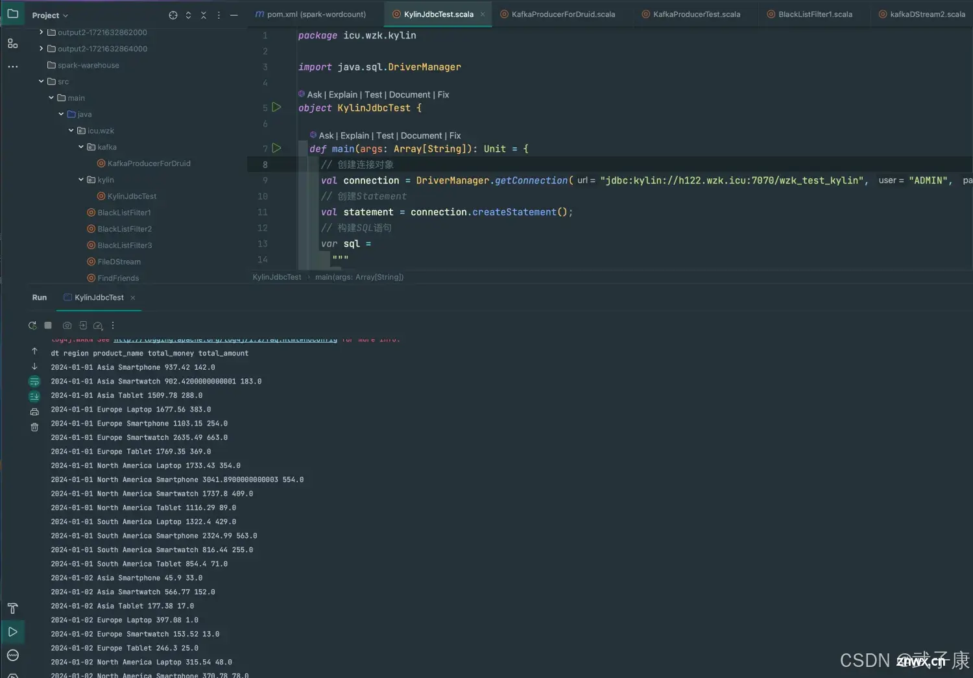Open the Project tool window icon
This screenshot has width=973, height=678.
click(x=12, y=14)
